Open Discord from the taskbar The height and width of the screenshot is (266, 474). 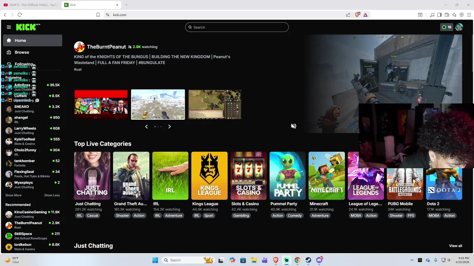(x=319, y=260)
